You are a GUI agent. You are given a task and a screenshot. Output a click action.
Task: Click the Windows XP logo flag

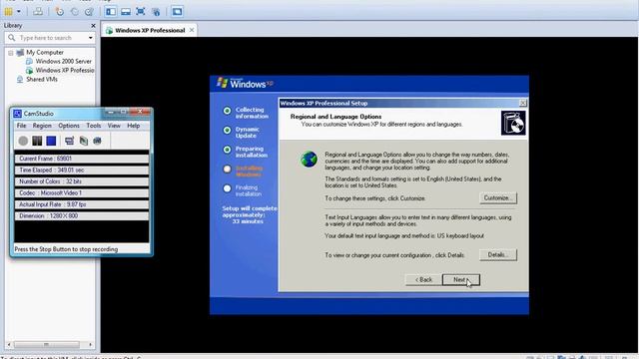click(222, 83)
